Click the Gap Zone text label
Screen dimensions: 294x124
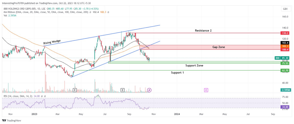(x=218, y=47)
